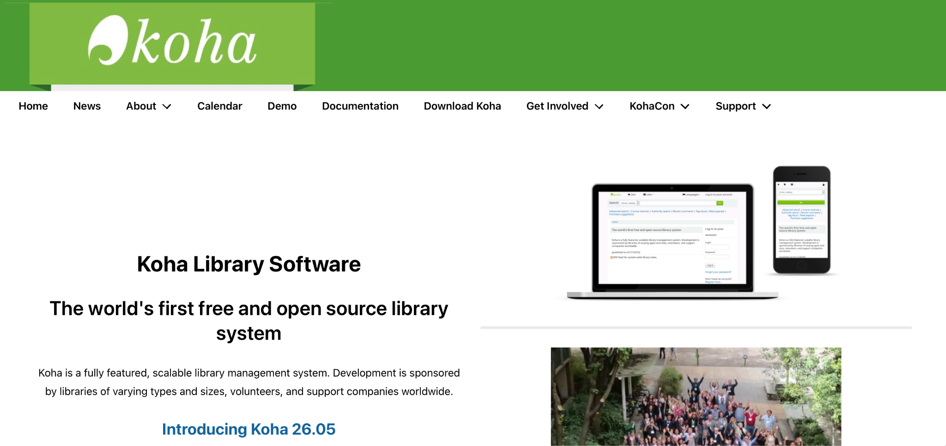Open Get Involved menu label
The height and width of the screenshot is (446, 946).
pyautogui.click(x=557, y=106)
